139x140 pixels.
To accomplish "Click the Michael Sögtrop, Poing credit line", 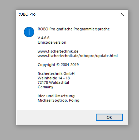I will tap(58, 100).
